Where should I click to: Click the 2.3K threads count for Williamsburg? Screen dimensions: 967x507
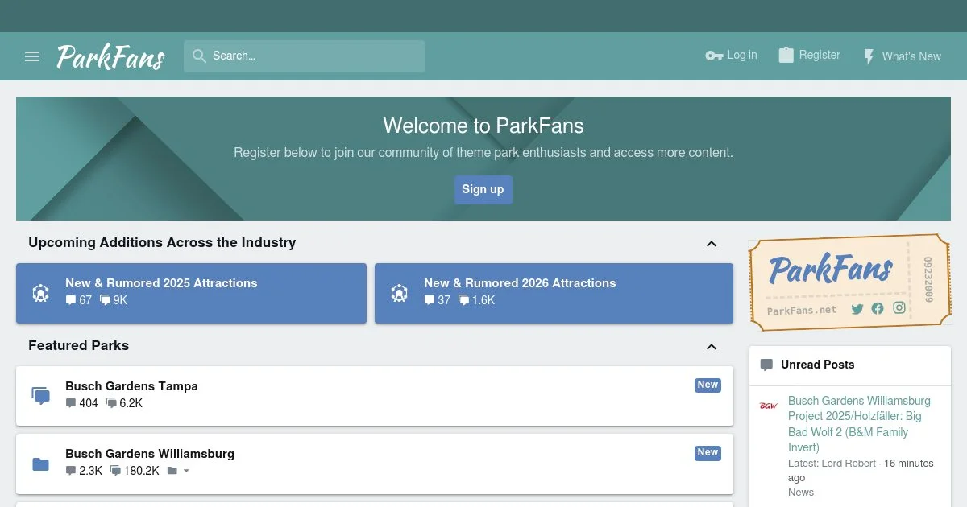[x=84, y=471]
